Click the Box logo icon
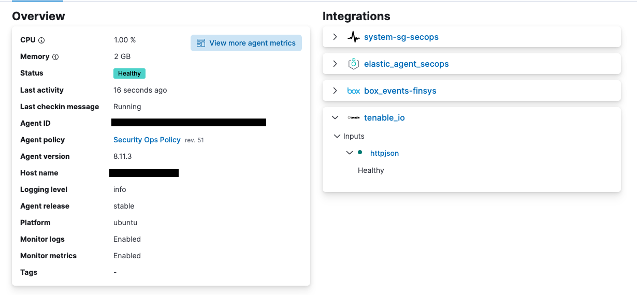Screen dimensions: 637x295 (354, 91)
